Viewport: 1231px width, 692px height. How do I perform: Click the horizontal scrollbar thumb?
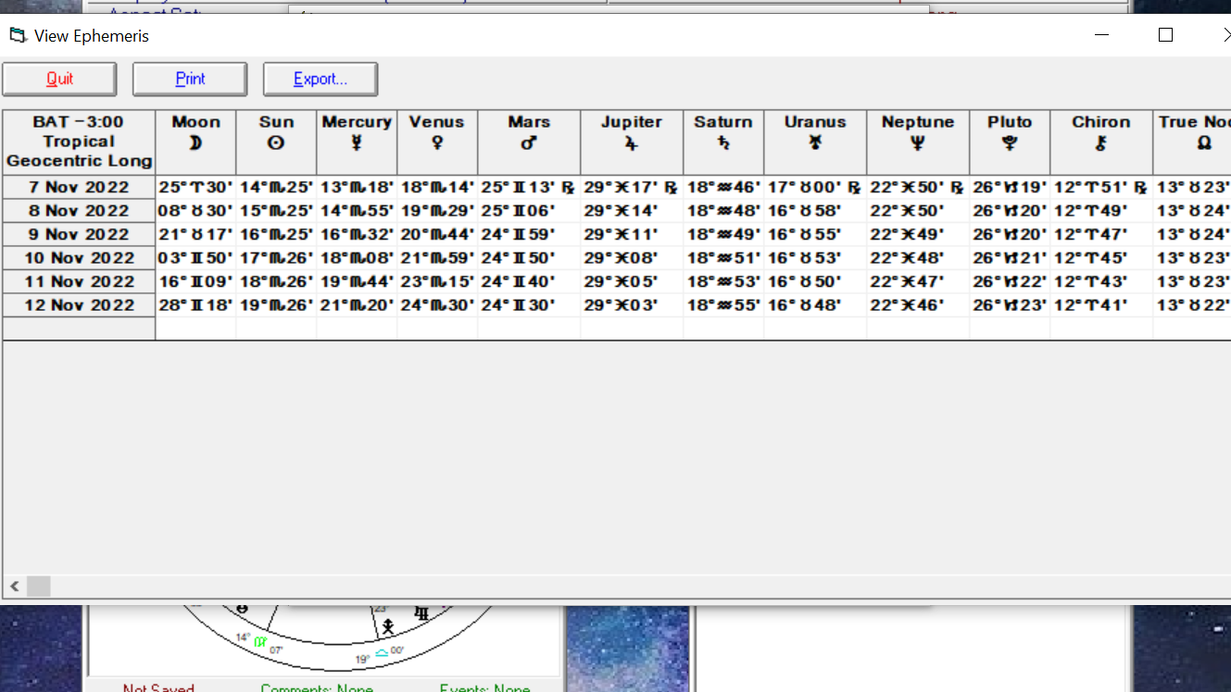[x=39, y=587]
